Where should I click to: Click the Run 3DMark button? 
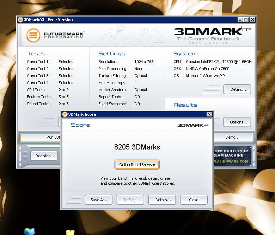click(40, 137)
